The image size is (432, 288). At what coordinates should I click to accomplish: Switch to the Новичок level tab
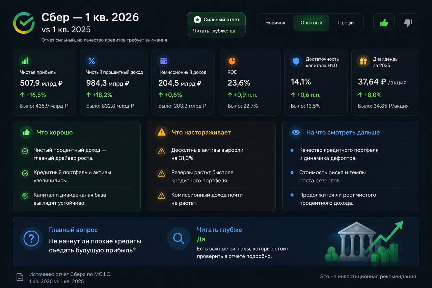click(275, 23)
